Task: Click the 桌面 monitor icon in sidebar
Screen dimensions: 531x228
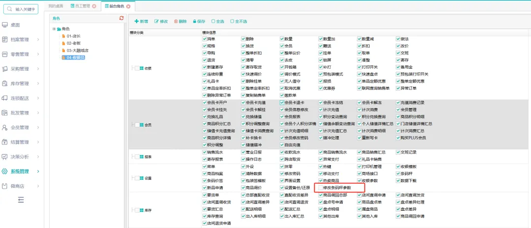Action: (x=5, y=25)
